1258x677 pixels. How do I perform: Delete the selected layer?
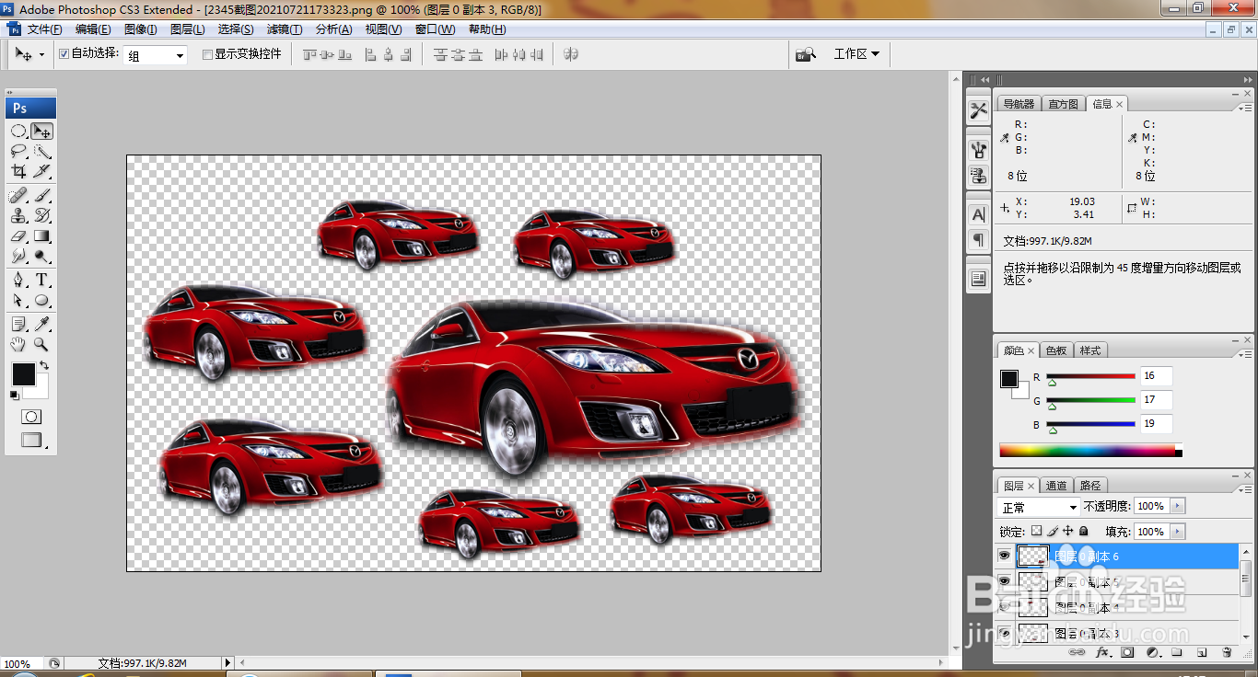[x=1227, y=653]
